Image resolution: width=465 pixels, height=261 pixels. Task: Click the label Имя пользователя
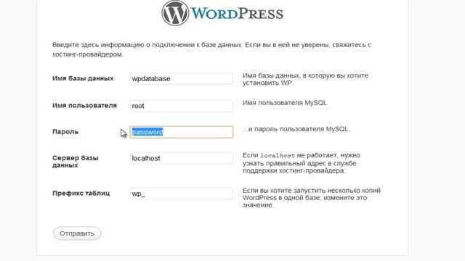pos(84,106)
